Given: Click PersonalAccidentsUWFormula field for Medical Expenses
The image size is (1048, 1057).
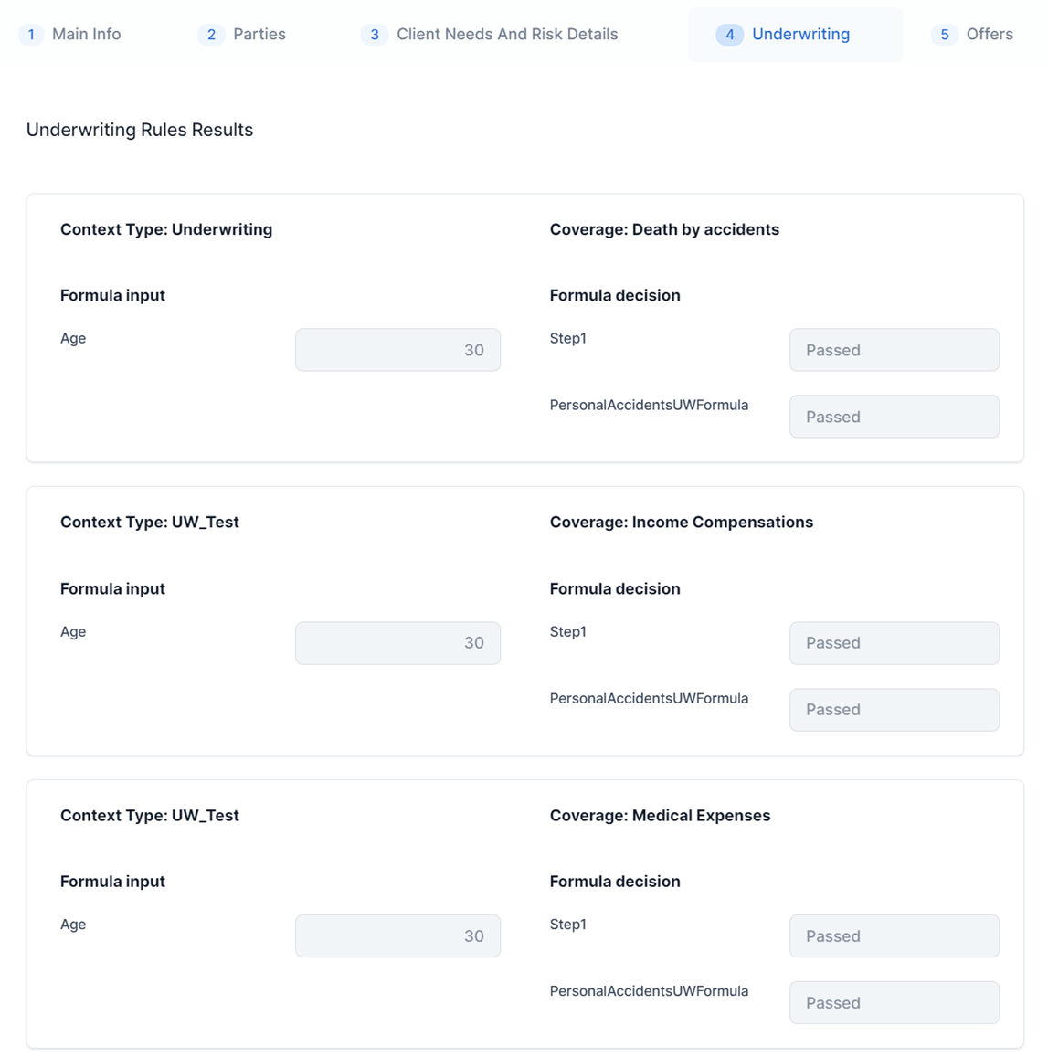Looking at the screenshot, I should click(894, 1002).
